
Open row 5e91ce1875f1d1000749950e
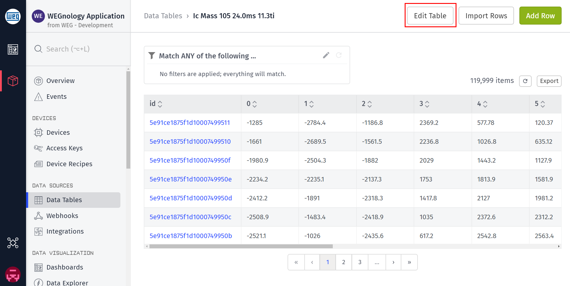[x=190, y=179]
